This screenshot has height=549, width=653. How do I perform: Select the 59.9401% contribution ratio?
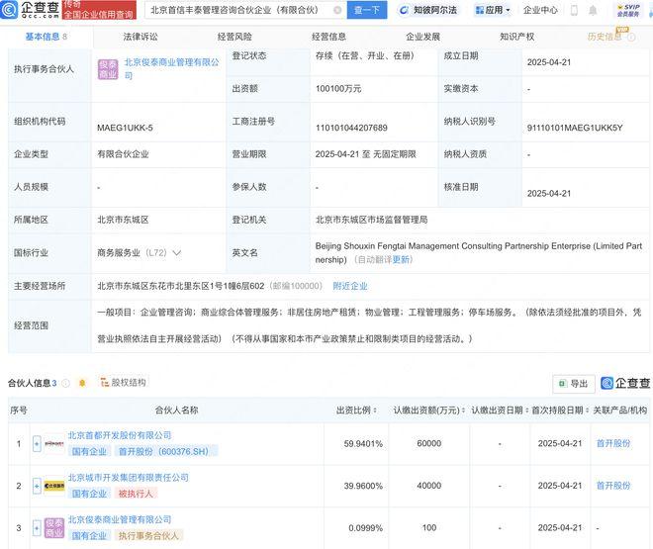tap(363, 444)
